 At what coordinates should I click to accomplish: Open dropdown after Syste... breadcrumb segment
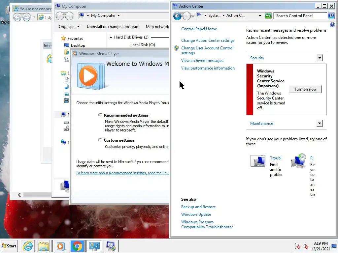click(223, 15)
